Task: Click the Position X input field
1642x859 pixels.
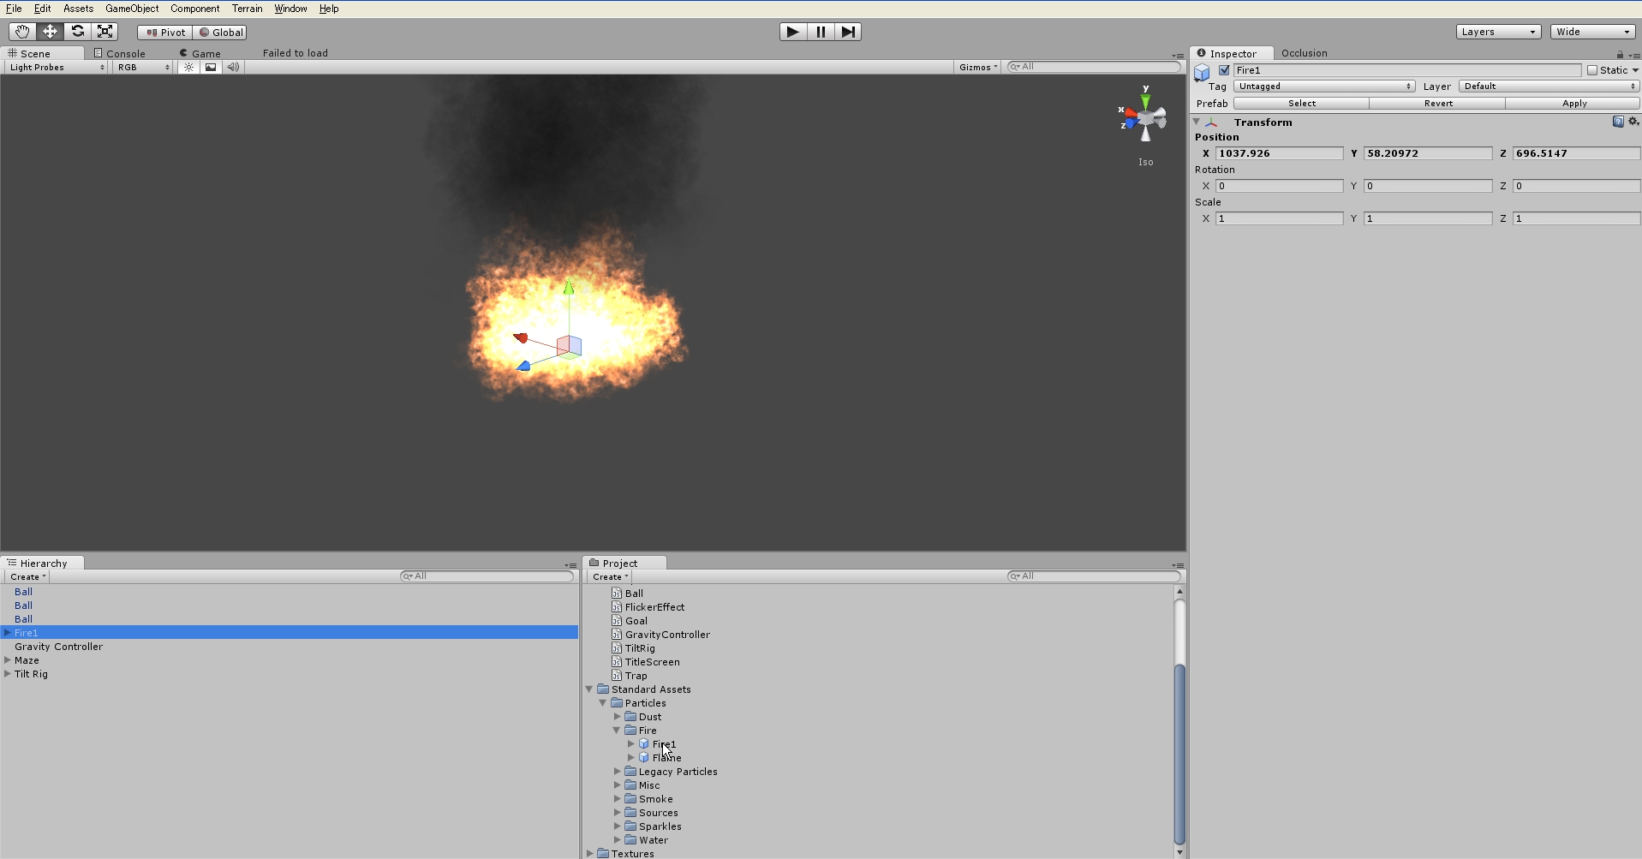Action: [x=1279, y=153]
